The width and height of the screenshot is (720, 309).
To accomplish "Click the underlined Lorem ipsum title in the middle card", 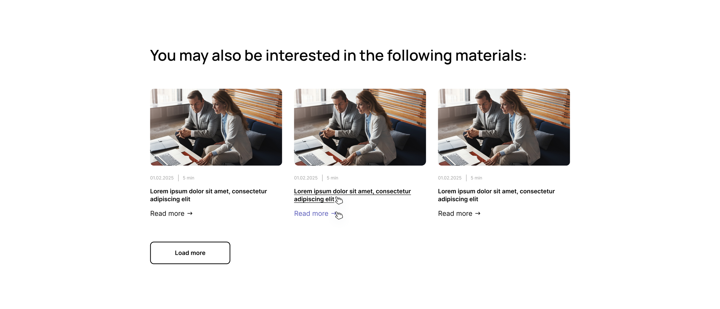I will (352, 192).
